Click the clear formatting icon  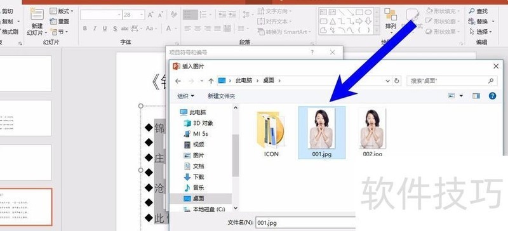(x=173, y=15)
